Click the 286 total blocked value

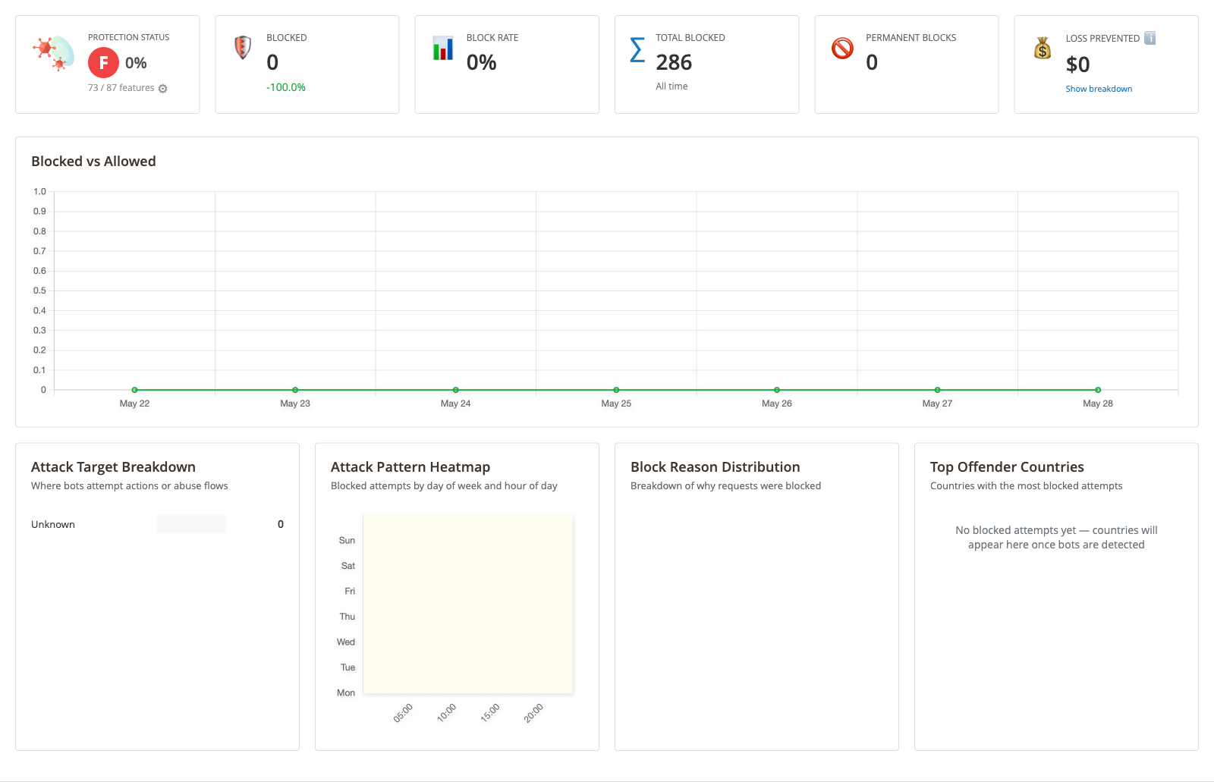[x=674, y=62]
